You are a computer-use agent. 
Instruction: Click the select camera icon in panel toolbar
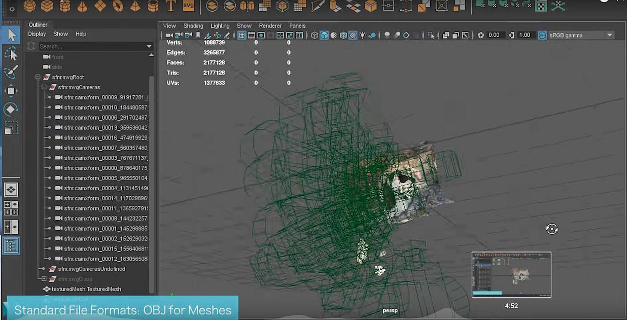coord(169,35)
